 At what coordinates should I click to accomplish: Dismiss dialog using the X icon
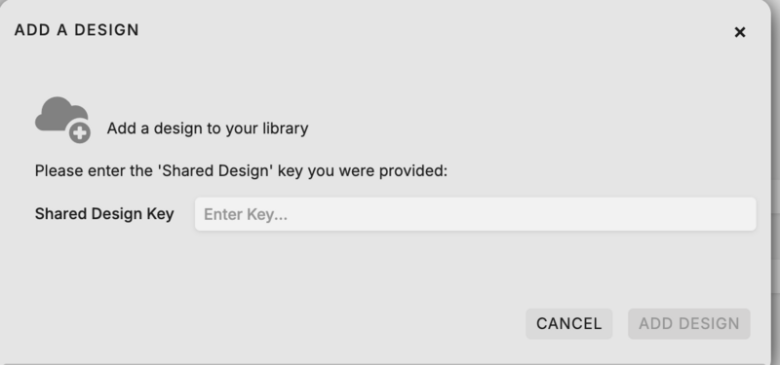(x=740, y=32)
